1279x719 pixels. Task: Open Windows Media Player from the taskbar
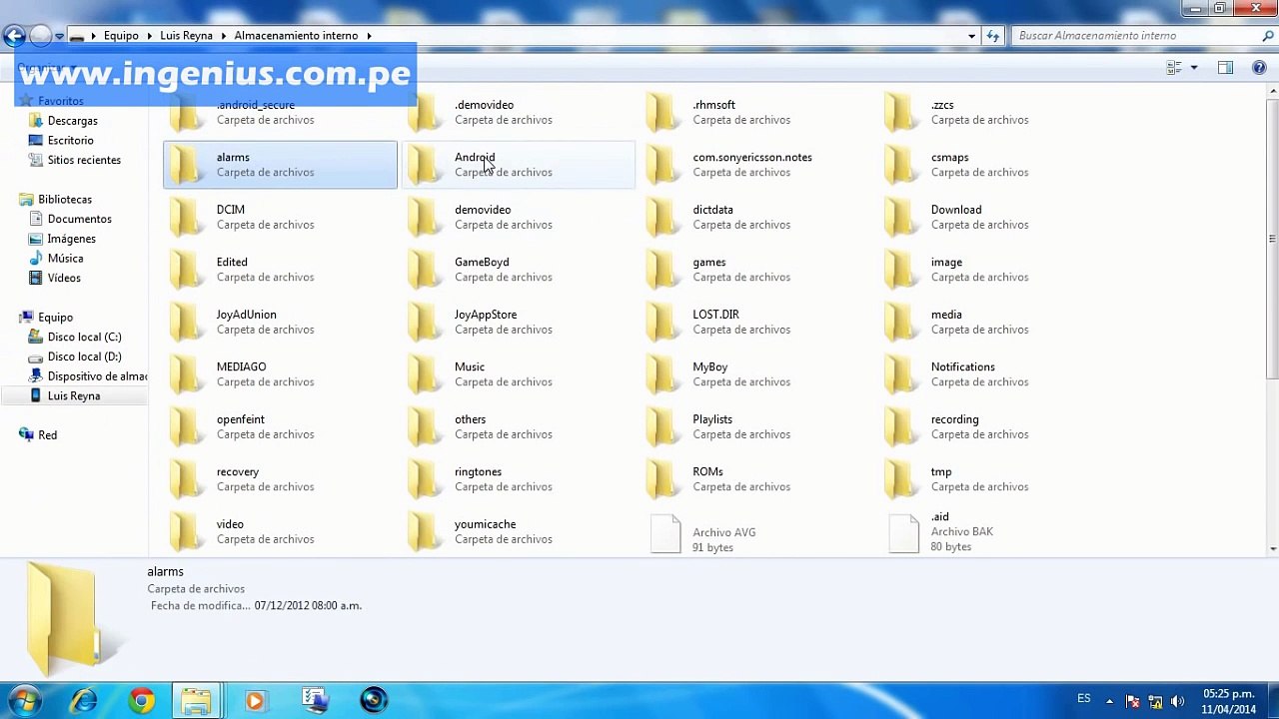[255, 701]
